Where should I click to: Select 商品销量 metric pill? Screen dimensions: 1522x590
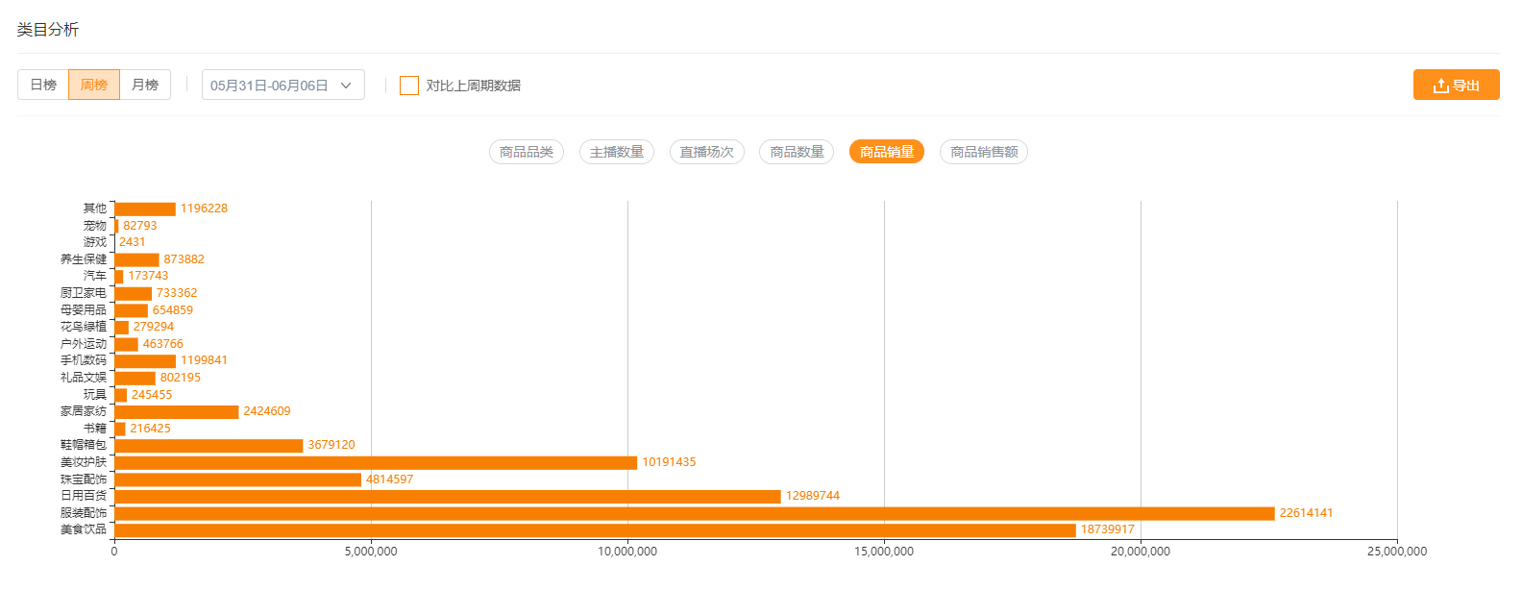pyautogui.click(x=887, y=152)
